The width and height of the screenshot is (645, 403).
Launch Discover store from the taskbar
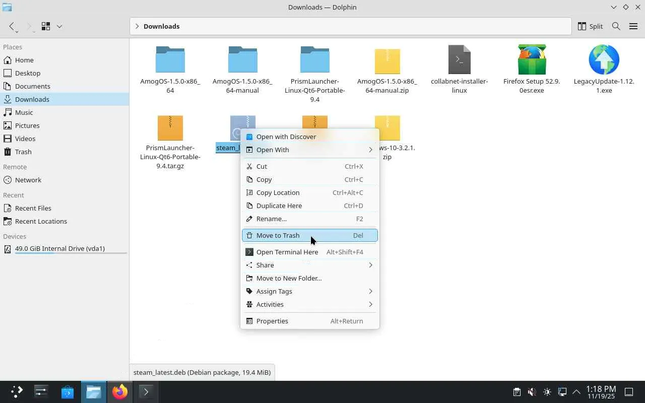(68, 392)
